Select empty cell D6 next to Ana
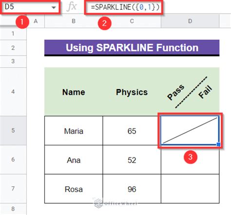 (x=190, y=159)
